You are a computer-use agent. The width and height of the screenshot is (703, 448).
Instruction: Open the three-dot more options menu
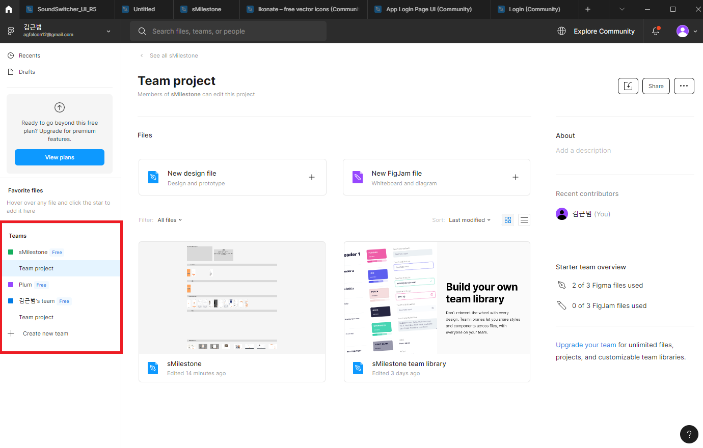(684, 86)
